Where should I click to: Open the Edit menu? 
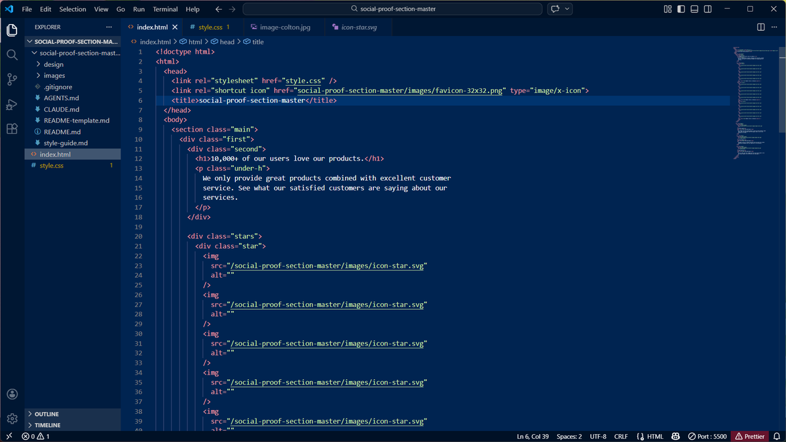(x=45, y=9)
